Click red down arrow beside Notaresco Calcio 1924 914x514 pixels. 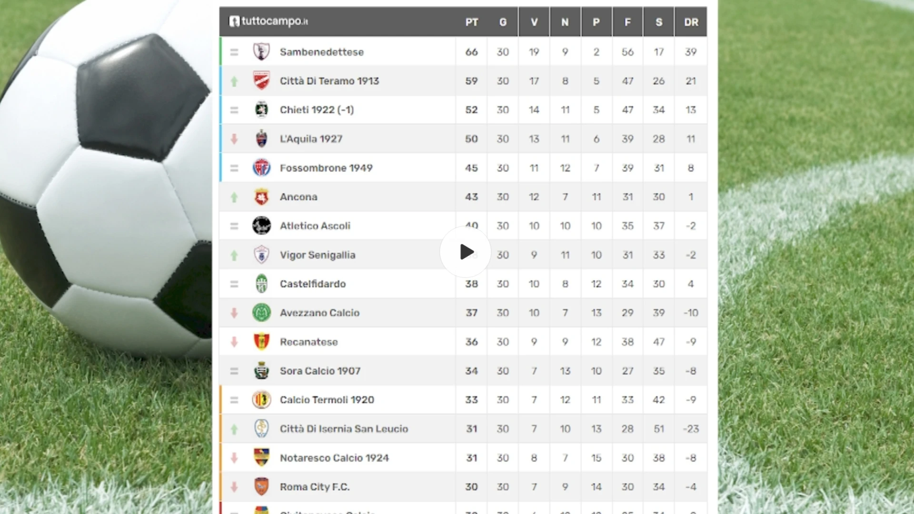(x=234, y=458)
